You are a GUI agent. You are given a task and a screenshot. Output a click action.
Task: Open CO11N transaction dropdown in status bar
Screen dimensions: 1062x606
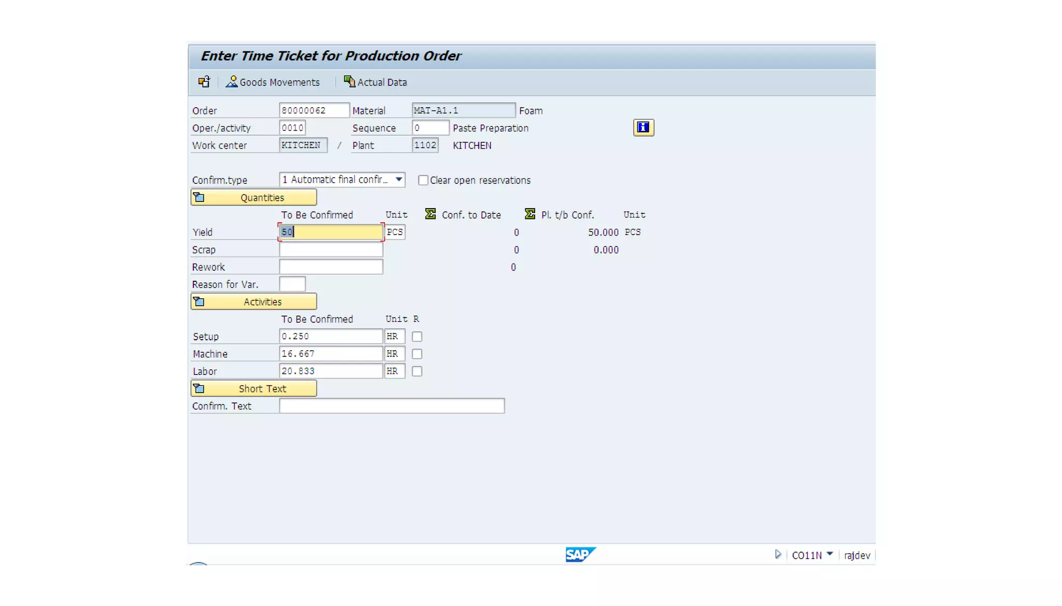point(830,554)
